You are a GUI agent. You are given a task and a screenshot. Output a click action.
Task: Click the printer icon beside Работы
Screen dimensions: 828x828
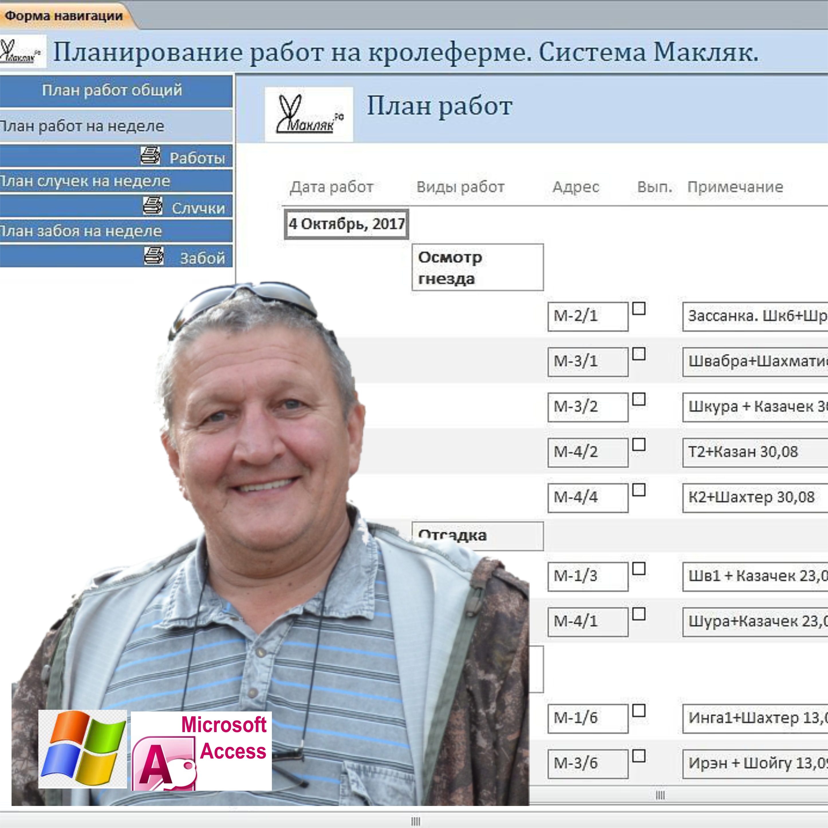click(x=150, y=155)
